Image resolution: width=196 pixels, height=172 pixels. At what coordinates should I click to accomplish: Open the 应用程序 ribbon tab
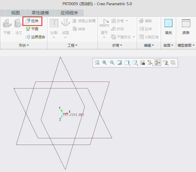[69, 13]
